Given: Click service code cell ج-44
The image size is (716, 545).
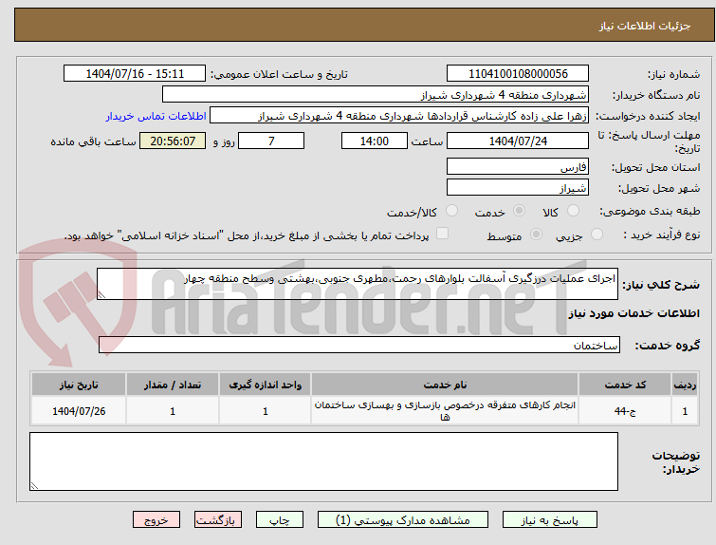Looking at the screenshot, I should coord(625,411).
